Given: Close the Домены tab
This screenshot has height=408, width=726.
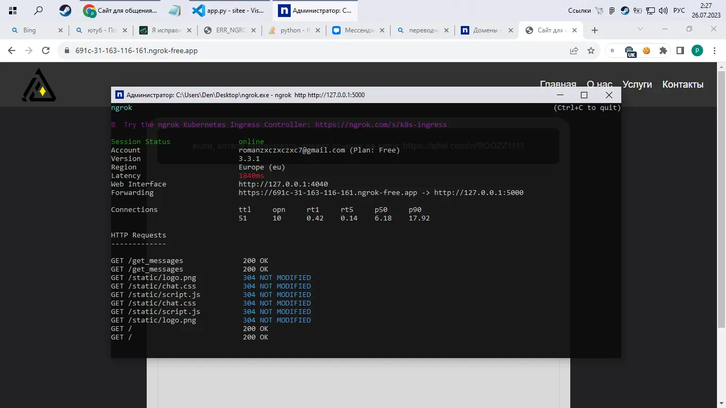Looking at the screenshot, I should [x=511, y=30].
